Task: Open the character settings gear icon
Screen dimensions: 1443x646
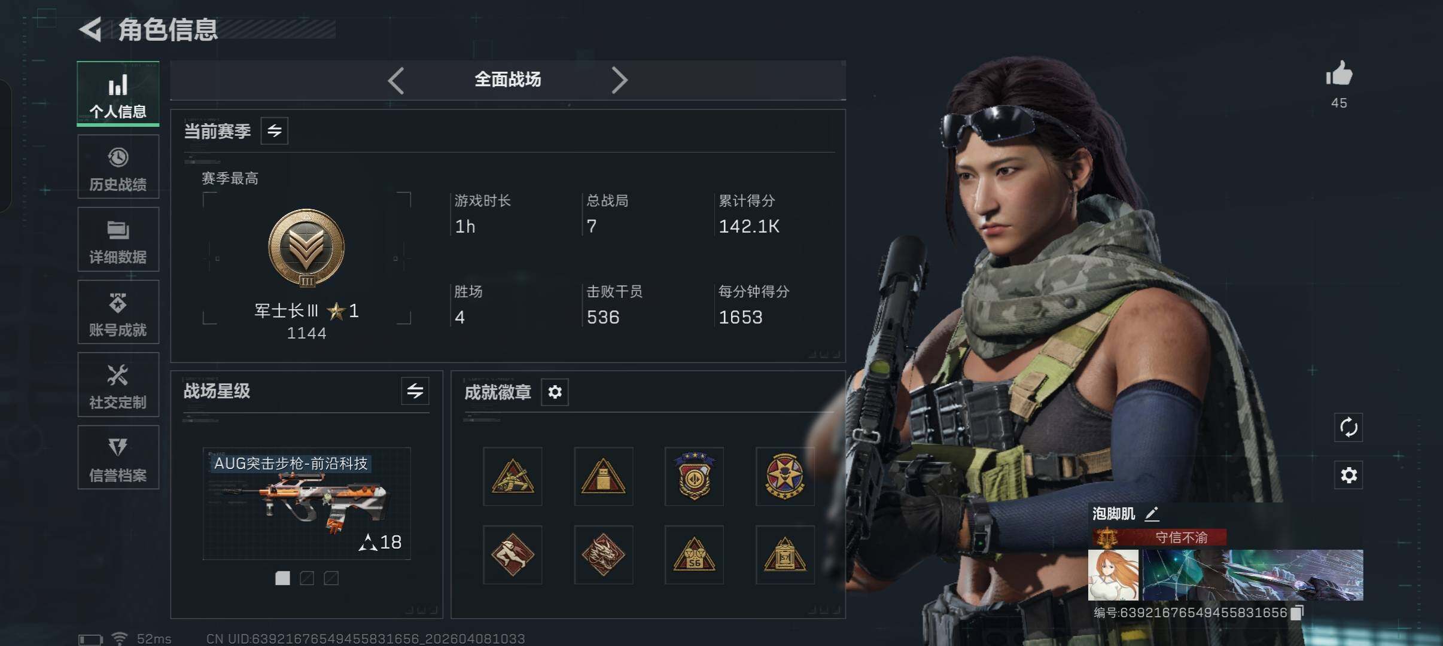Action: tap(1348, 476)
